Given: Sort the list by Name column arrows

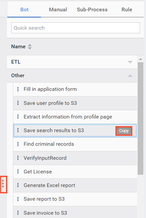Looking at the screenshot, I should (30, 47).
